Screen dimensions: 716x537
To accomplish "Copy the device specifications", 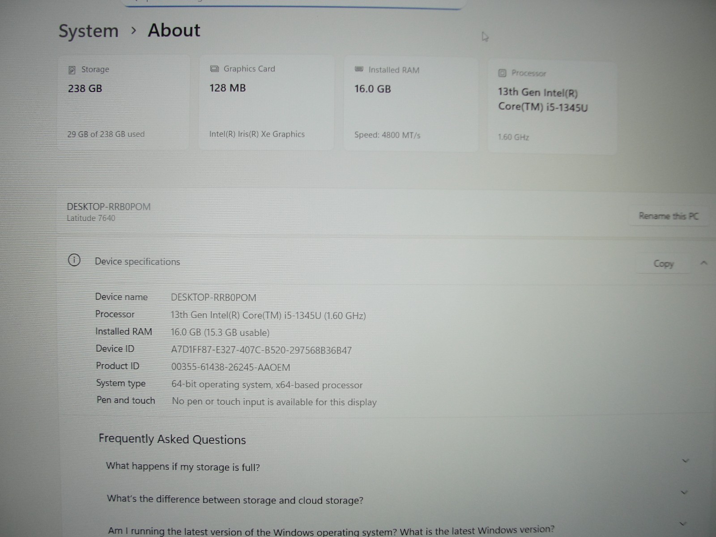I will [x=663, y=264].
